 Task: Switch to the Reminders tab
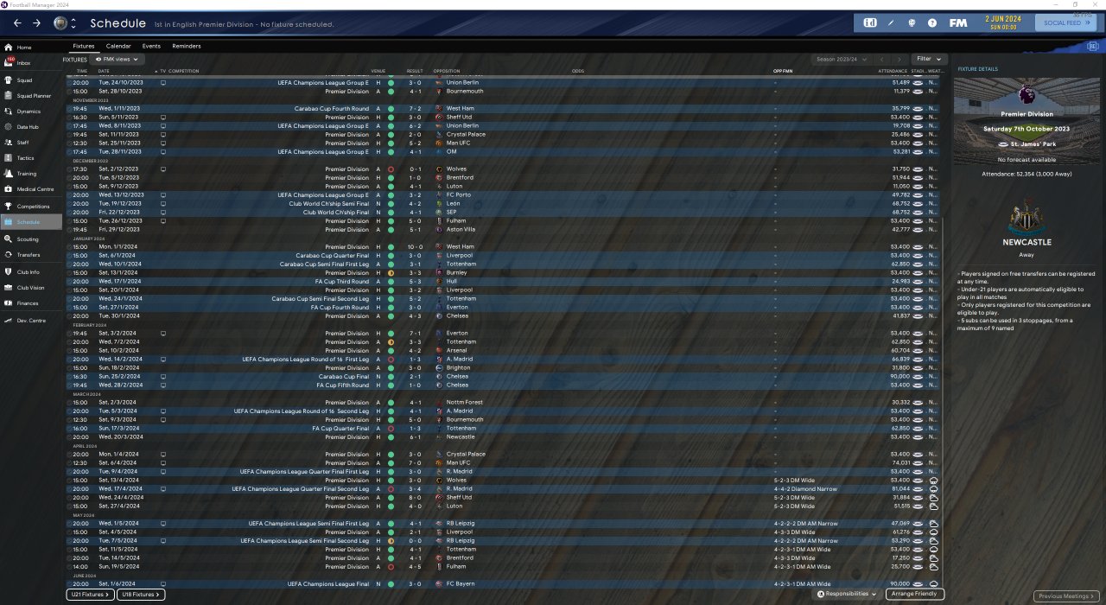(187, 46)
